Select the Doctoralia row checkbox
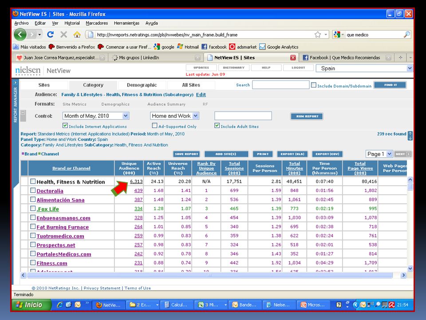The height and width of the screenshot is (320, 426). tap(33, 190)
